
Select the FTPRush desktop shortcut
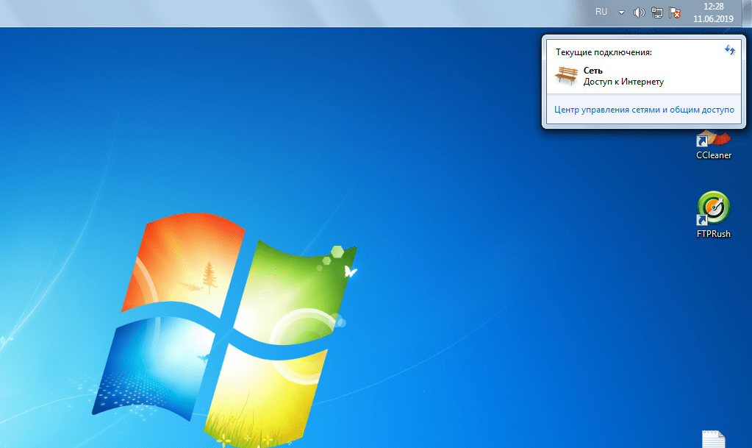pyautogui.click(x=714, y=215)
